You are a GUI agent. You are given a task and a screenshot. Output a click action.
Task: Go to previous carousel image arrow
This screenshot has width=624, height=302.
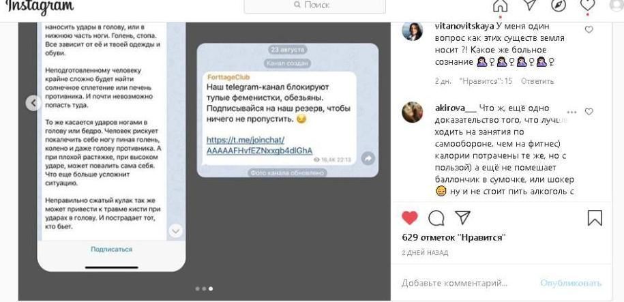click(x=33, y=104)
